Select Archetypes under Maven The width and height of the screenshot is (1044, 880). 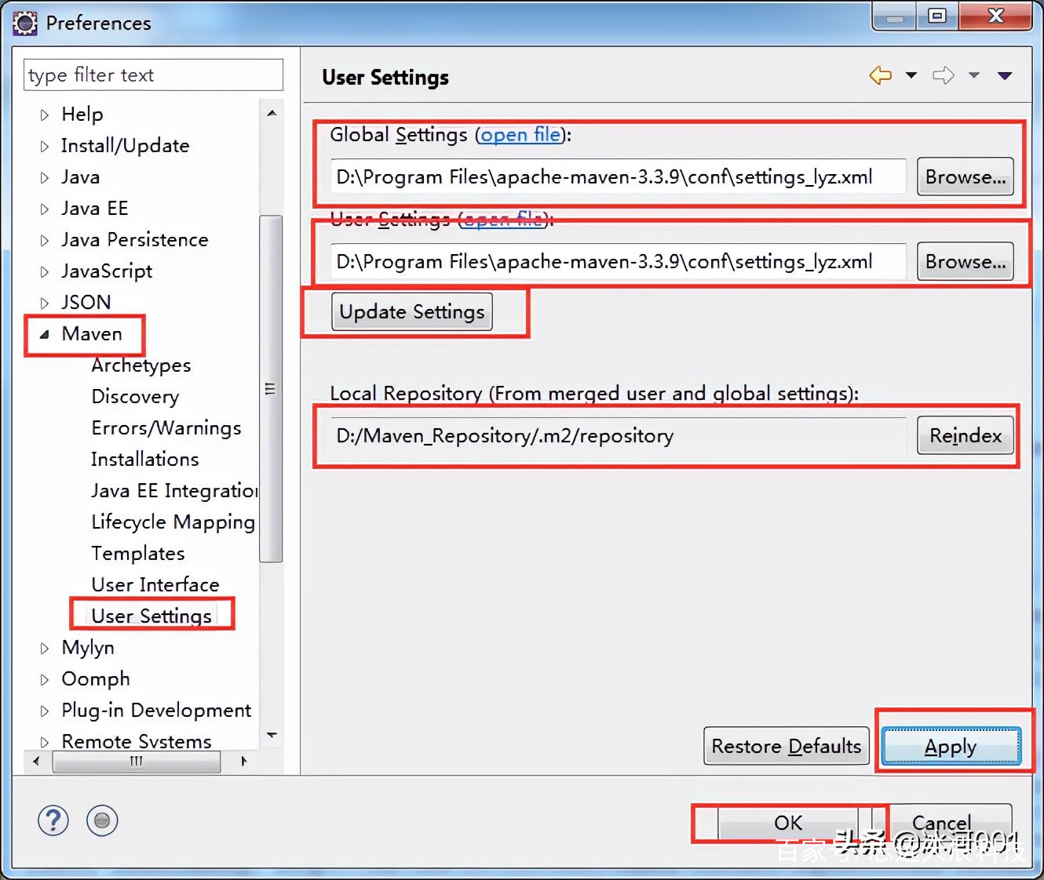coord(141,365)
